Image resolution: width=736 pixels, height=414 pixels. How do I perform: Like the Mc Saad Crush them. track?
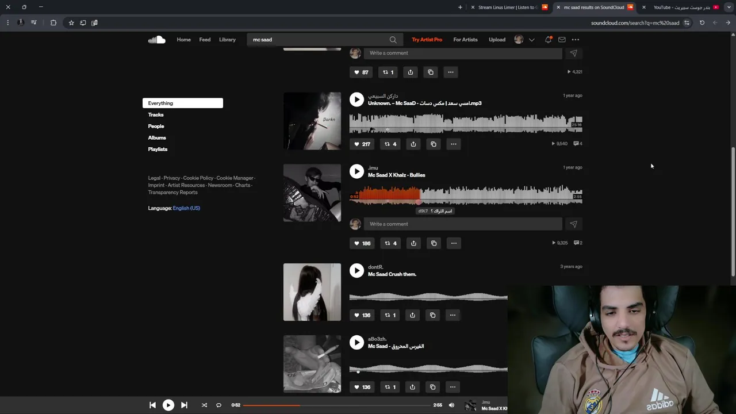(x=362, y=315)
